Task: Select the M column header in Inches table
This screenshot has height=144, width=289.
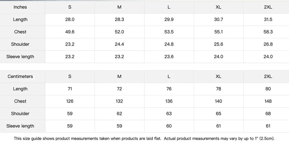Action: coord(120,7)
